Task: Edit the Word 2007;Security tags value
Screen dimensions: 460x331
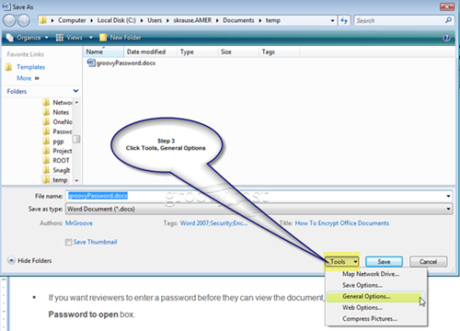Action: click(213, 223)
